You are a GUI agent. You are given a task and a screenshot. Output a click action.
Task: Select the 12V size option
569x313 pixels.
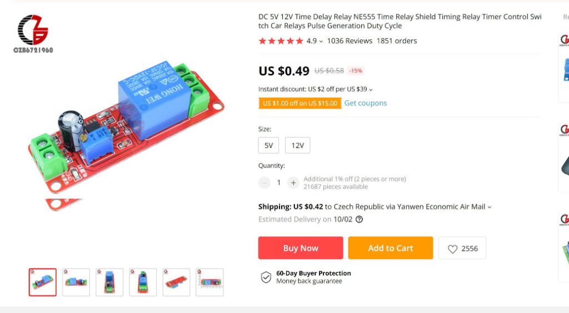(297, 146)
